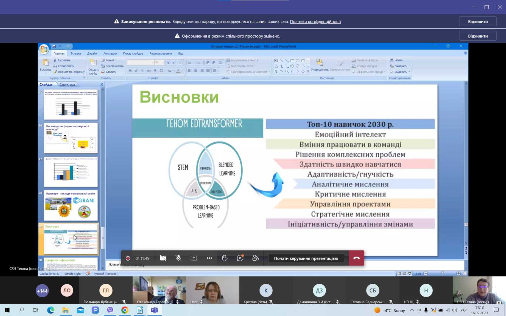This screenshot has height=316, width=506.
Task: Click the recording indicator dot
Action: pos(128,258)
